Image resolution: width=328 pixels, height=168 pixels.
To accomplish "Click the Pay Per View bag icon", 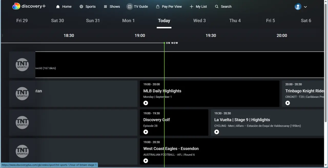I will 158,7.
